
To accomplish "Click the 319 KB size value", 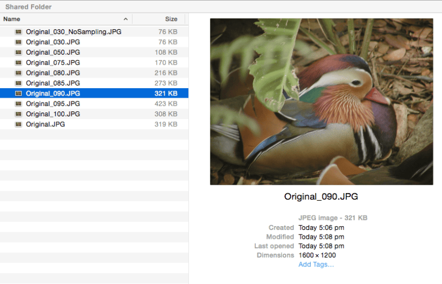I will (x=166, y=125).
